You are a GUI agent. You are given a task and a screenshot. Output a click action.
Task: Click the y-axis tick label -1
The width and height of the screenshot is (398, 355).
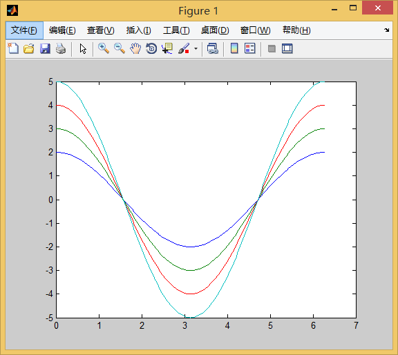49,223
